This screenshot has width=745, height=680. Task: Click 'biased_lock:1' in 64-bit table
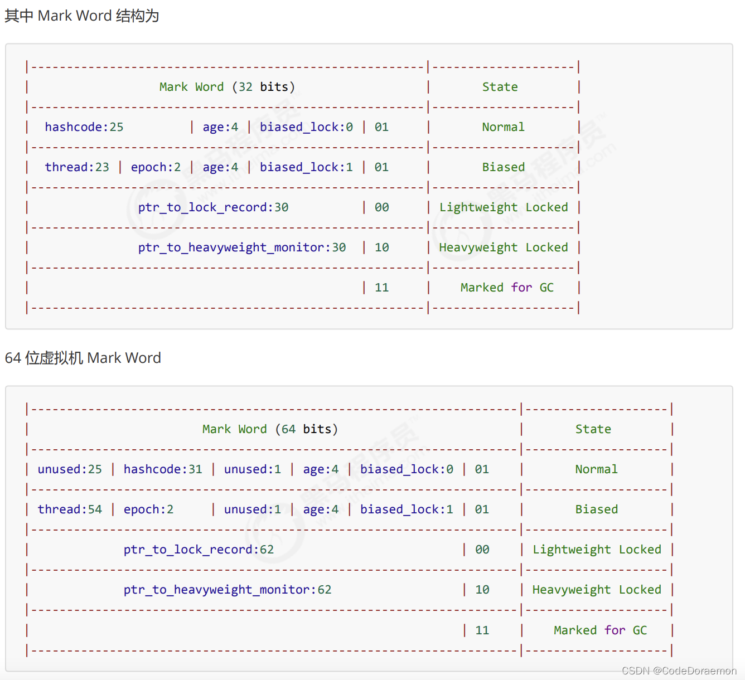click(x=407, y=509)
